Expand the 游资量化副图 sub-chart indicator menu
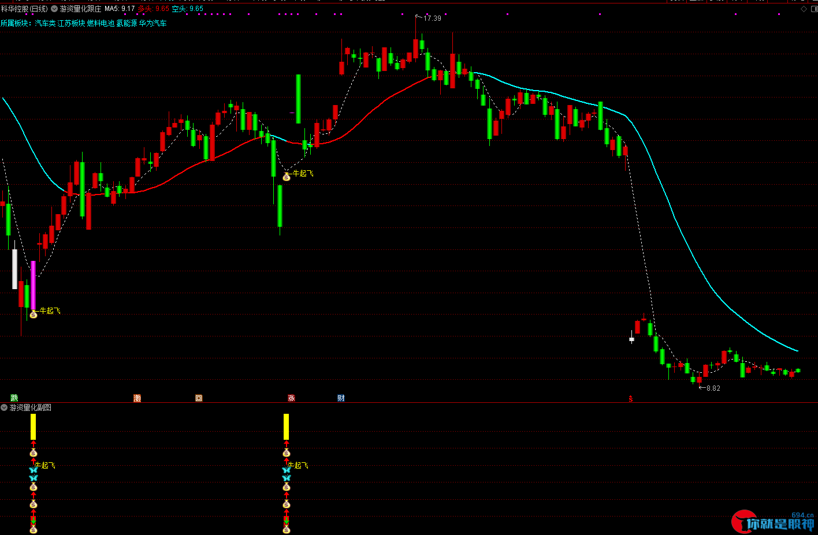 [5, 407]
